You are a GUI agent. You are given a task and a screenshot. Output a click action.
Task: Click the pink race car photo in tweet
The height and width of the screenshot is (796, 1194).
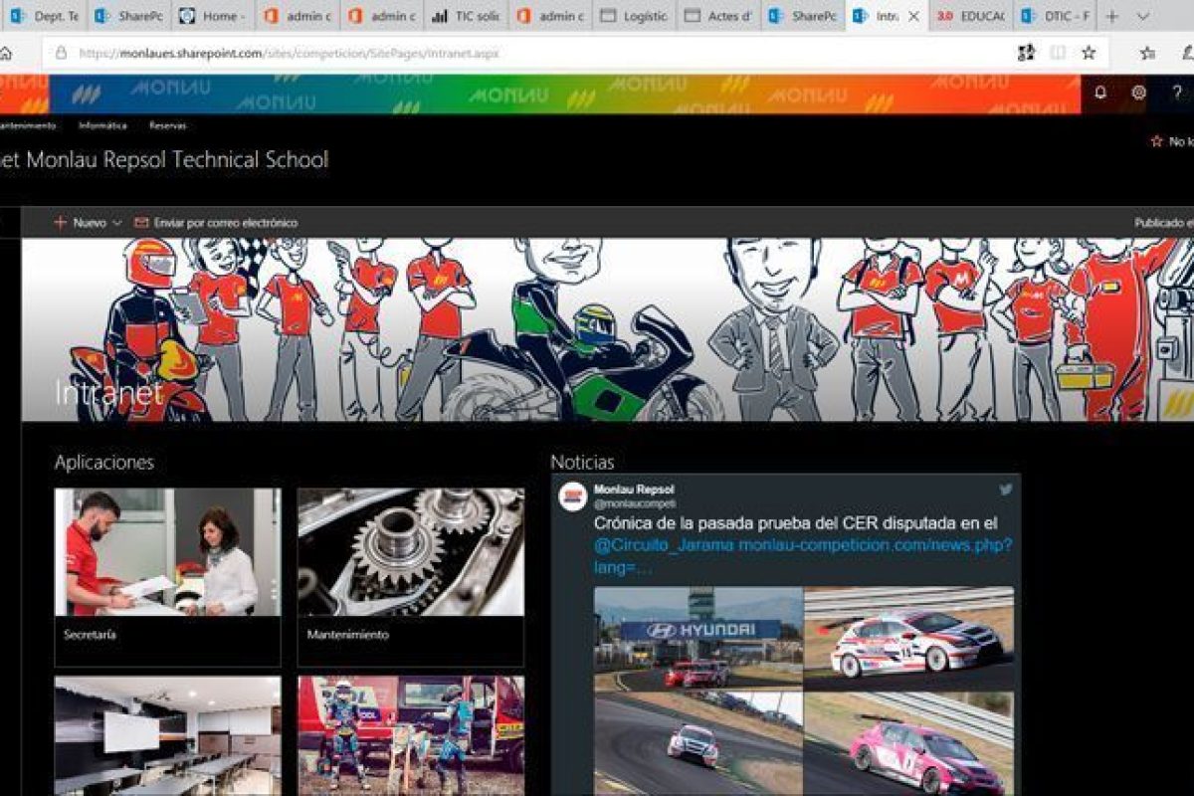tap(909, 744)
